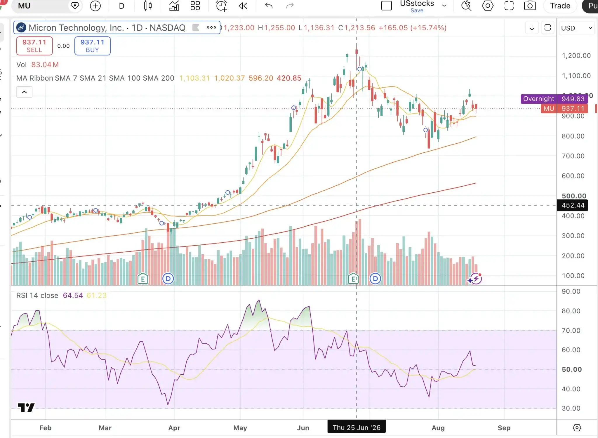Click the 452.44 crosshair price label
Image resolution: width=598 pixels, height=438 pixels.
click(x=573, y=205)
